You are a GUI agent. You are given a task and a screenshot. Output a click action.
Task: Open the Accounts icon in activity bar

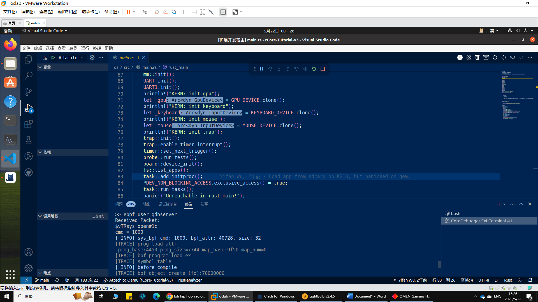28,252
